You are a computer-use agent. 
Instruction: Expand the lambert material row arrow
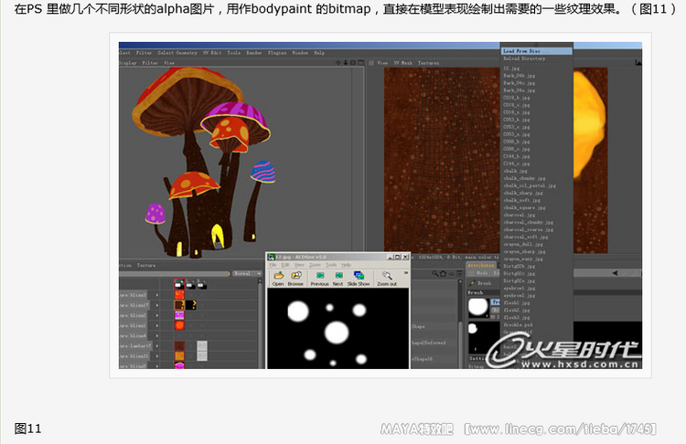pos(157,345)
